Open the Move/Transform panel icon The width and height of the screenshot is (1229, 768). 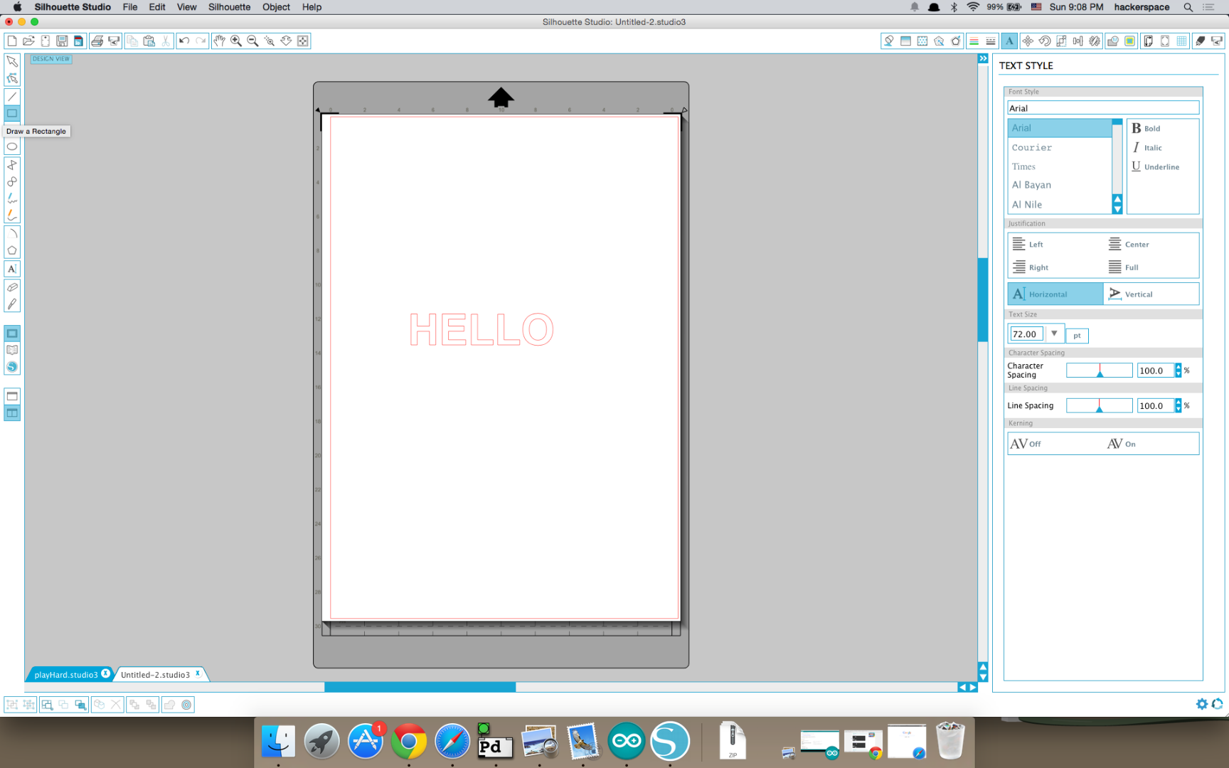click(x=1027, y=41)
